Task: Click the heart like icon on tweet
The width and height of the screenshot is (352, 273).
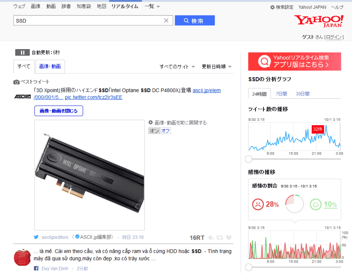Action: coord(229,237)
